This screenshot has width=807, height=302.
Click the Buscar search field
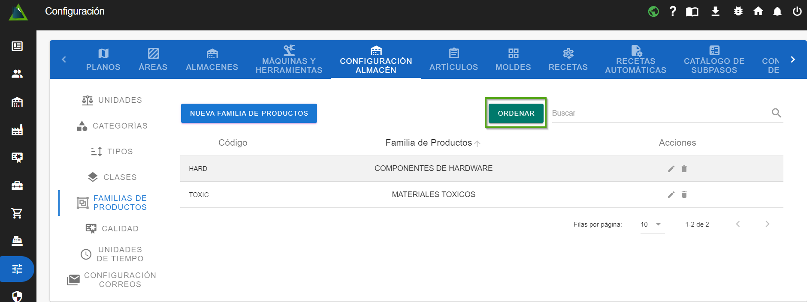point(659,113)
